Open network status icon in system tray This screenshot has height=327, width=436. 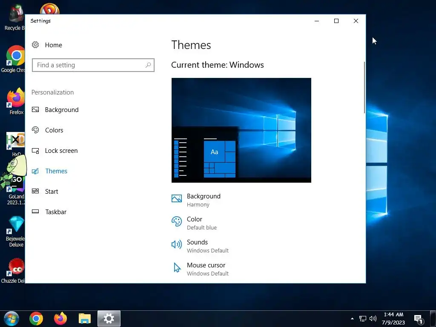[x=363, y=318]
